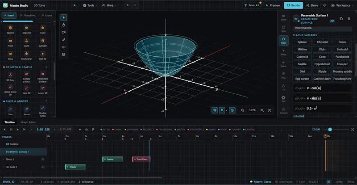Open the More dropdown menu

(109, 5)
